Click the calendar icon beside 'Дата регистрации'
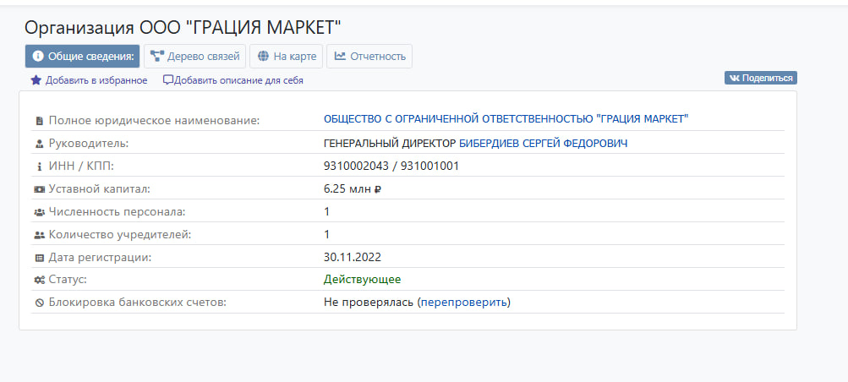 pyautogui.click(x=39, y=258)
